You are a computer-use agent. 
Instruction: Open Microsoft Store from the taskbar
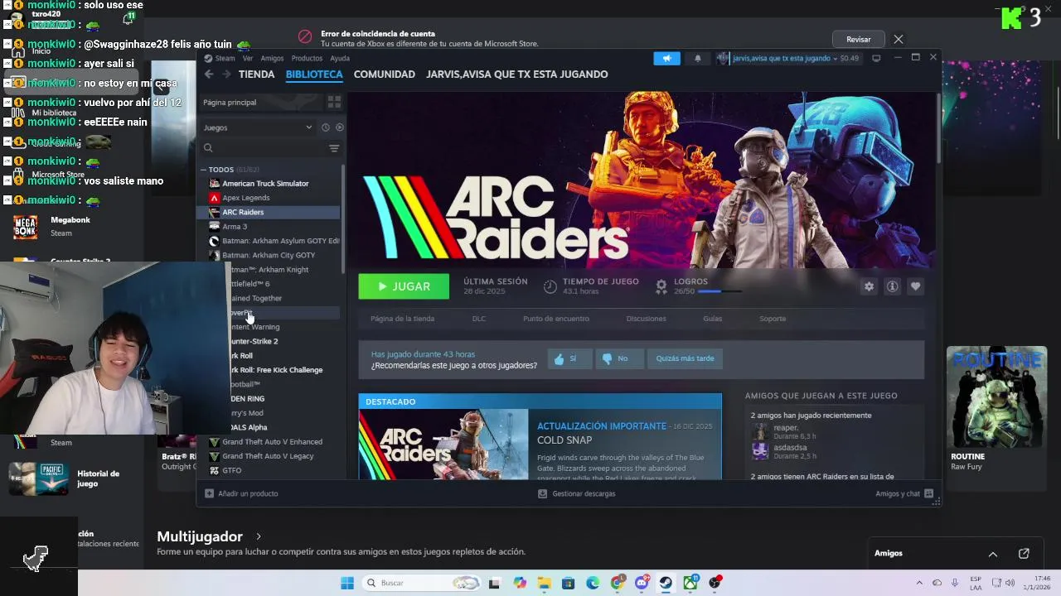click(x=568, y=583)
